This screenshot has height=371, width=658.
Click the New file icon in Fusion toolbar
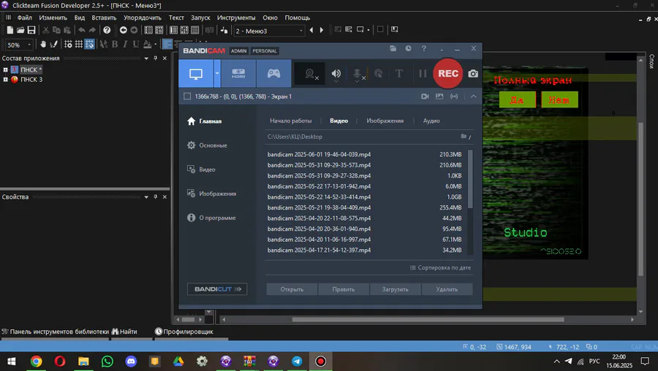point(10,30)
